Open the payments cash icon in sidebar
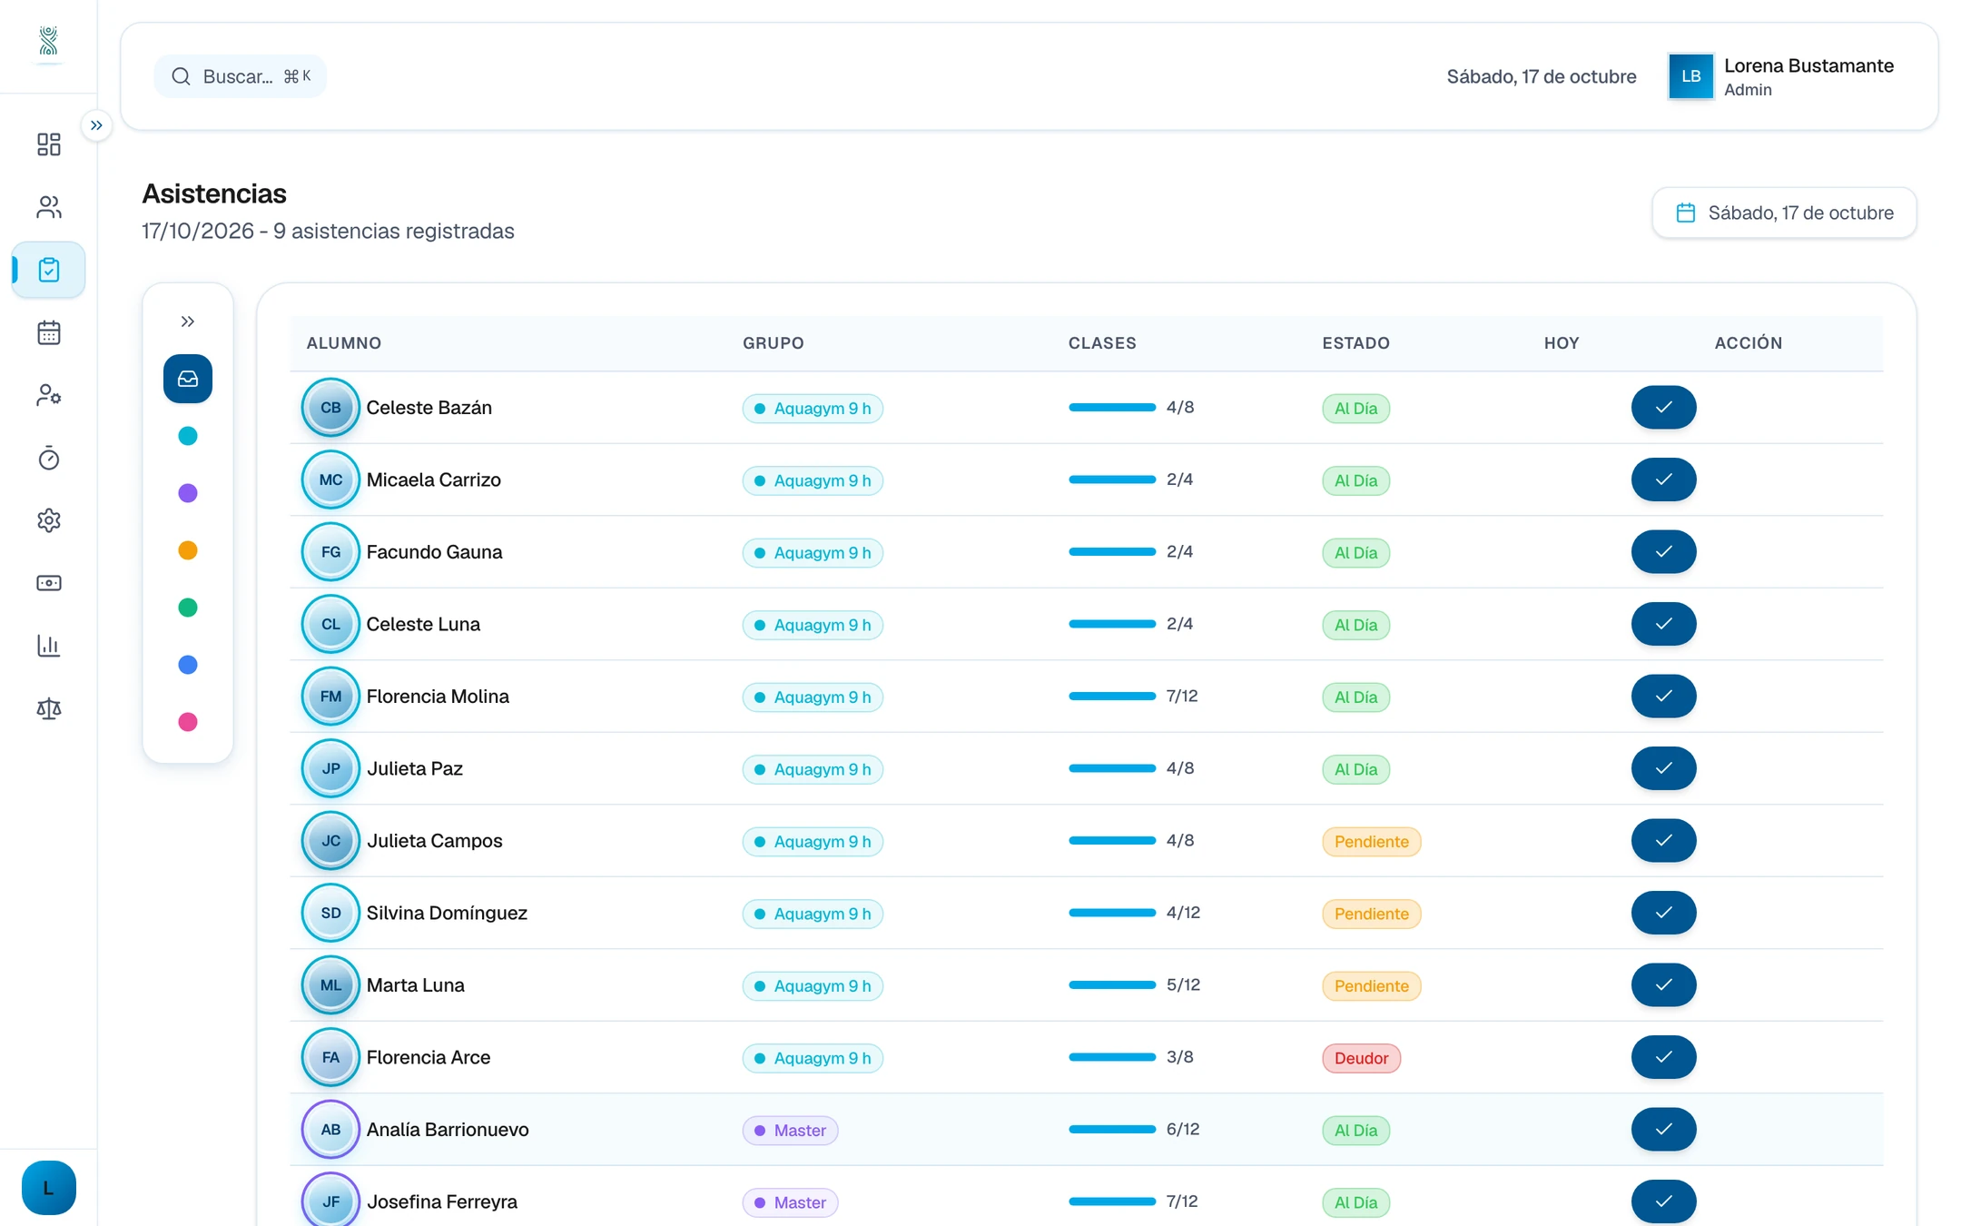 pyautogui.click(x=48, y=583)
